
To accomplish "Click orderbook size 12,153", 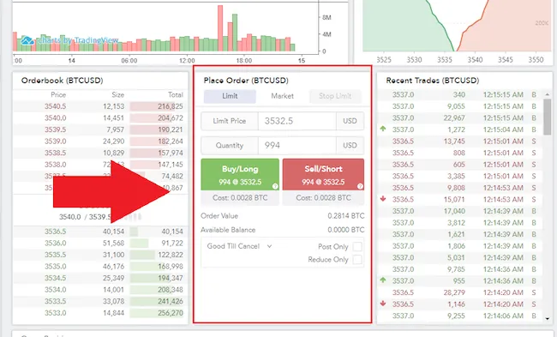I will pos(114,106).
